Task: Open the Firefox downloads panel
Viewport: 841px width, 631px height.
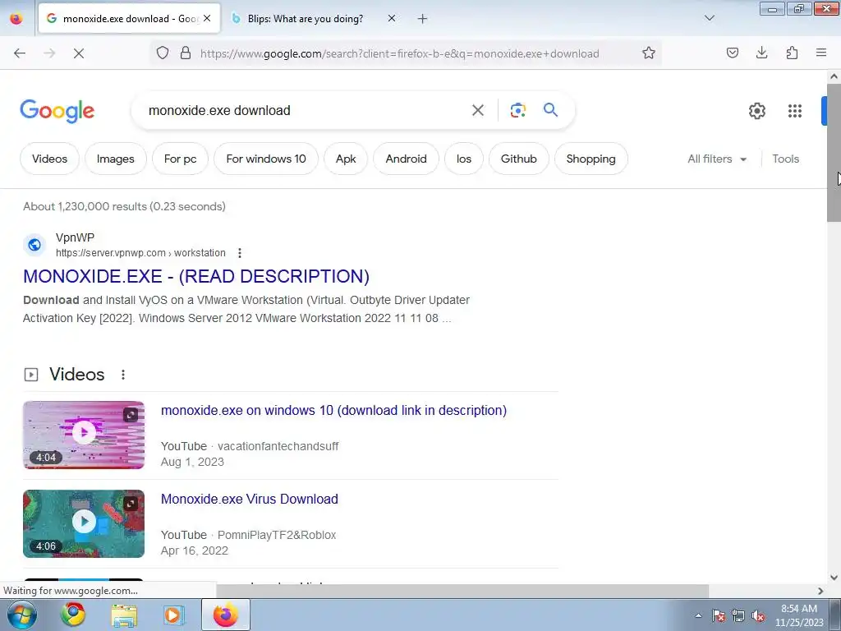Action: tap(761, 53)
